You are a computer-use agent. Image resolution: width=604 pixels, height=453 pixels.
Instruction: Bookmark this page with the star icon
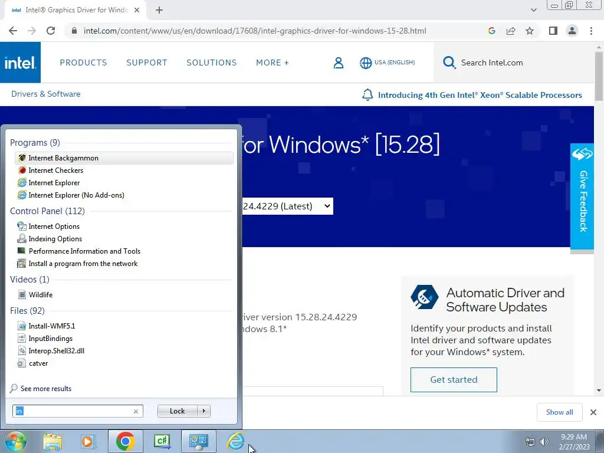[530, 31]
